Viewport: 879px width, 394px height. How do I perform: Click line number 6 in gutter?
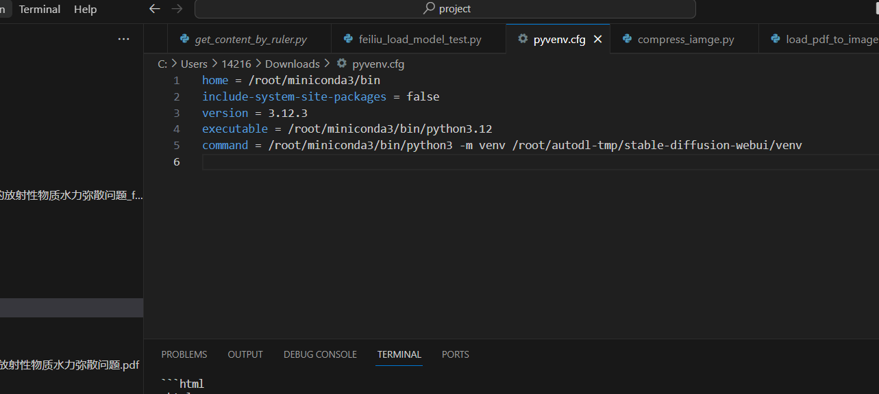pos(177,161)
